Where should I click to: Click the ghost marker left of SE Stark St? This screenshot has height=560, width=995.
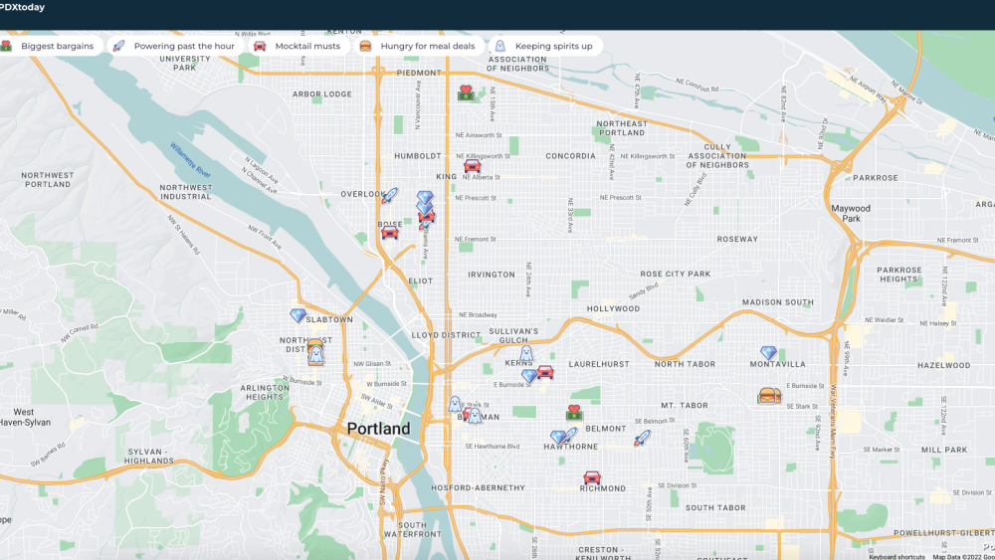455,404
